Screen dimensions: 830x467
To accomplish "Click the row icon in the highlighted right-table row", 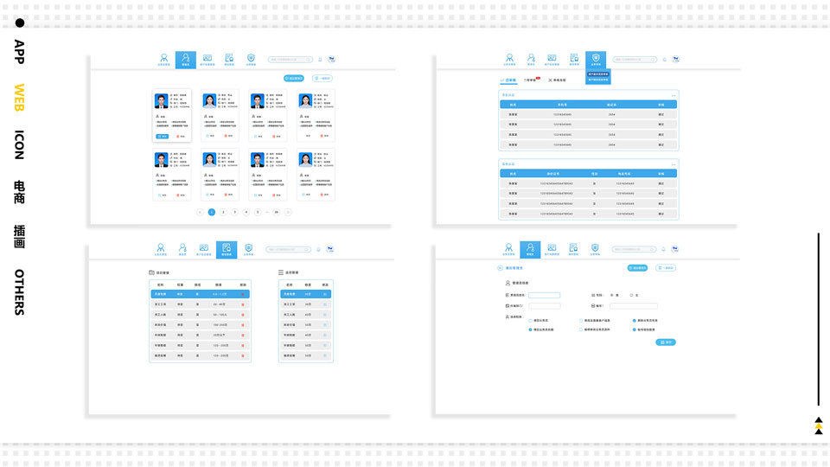I will click(325, 294).
